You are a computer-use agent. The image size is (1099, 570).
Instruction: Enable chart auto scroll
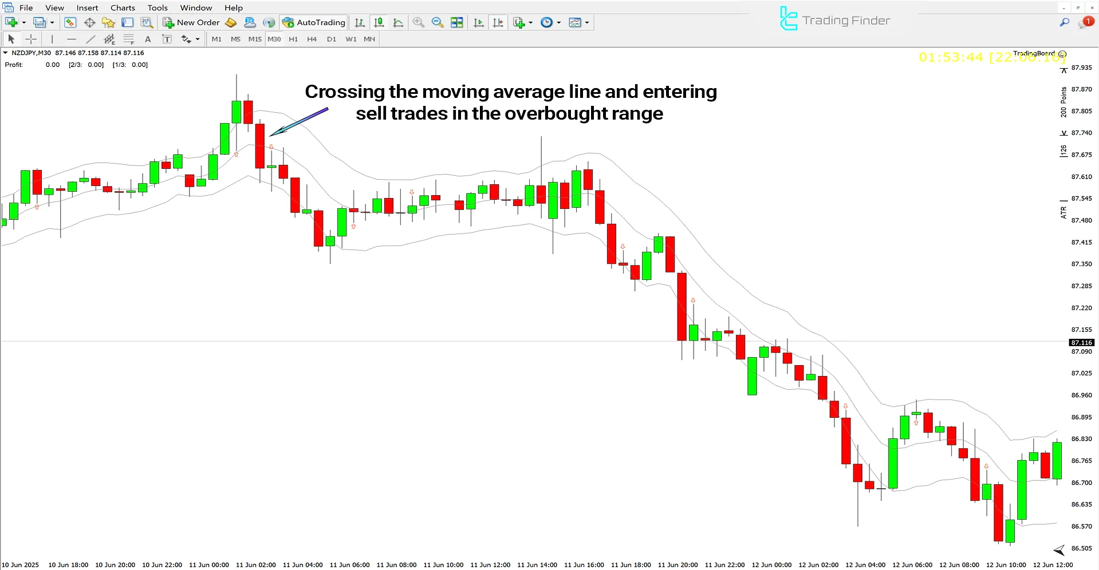point(479,22)
